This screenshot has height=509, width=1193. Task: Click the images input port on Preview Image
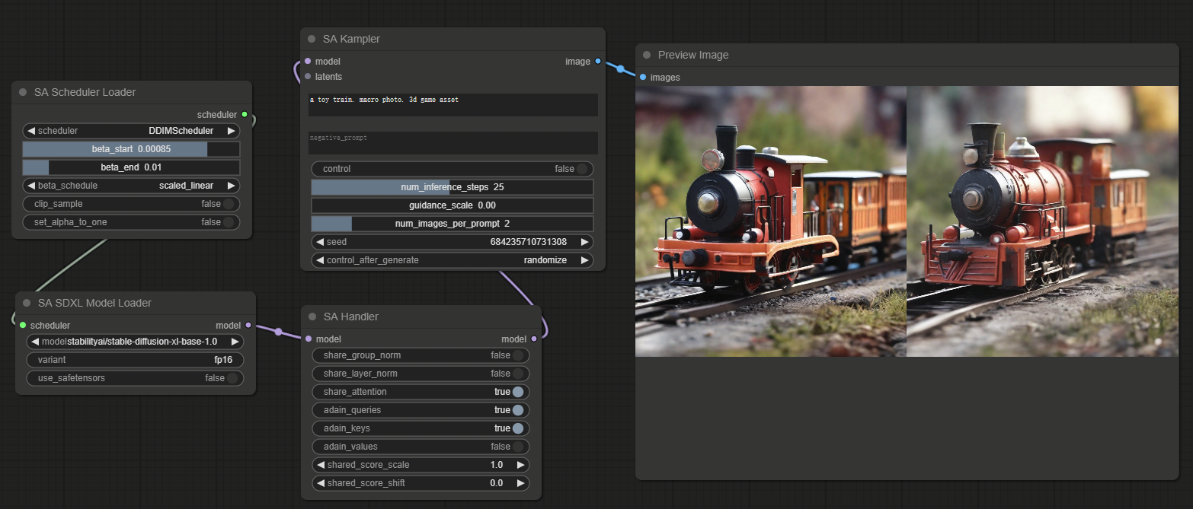pos(643,77)
